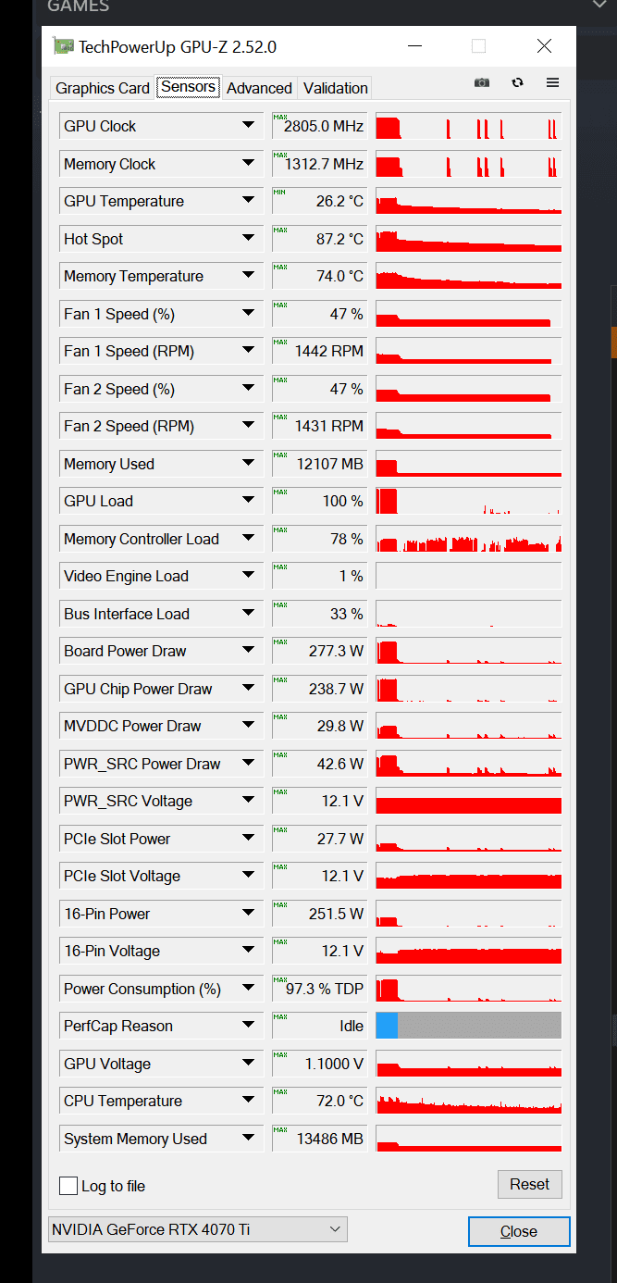
Task: Enable the Log to file checkbox
Action: coord(68,1186)
